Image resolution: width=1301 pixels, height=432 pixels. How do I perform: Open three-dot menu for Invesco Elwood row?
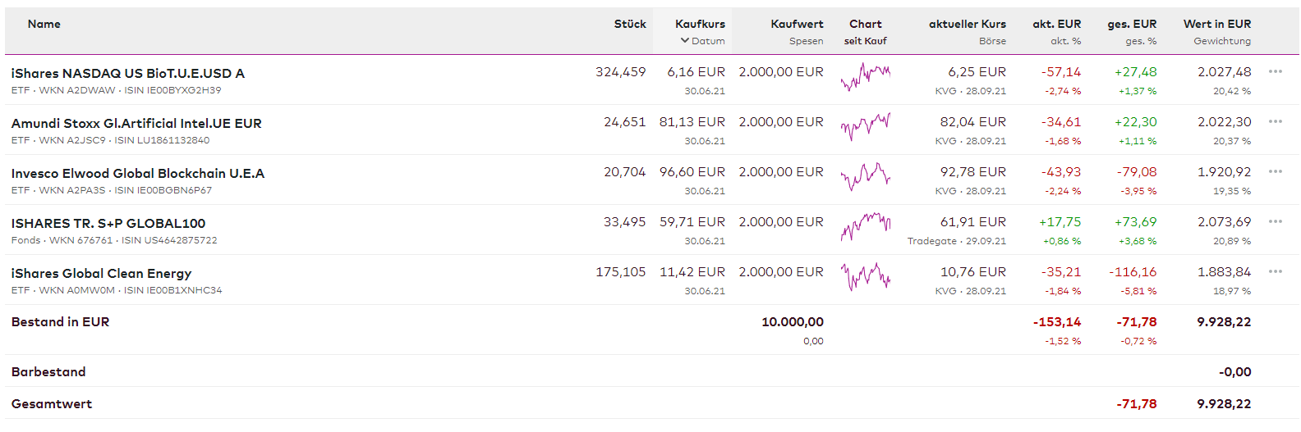pos(1275,172)
